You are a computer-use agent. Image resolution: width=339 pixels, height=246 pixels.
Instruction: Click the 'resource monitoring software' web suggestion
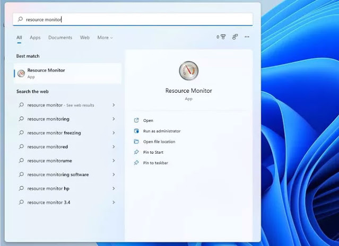click(x=58, y=174)
